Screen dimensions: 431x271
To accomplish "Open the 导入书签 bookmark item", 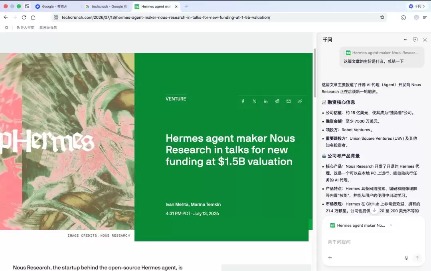I will [x=25, y=28].
